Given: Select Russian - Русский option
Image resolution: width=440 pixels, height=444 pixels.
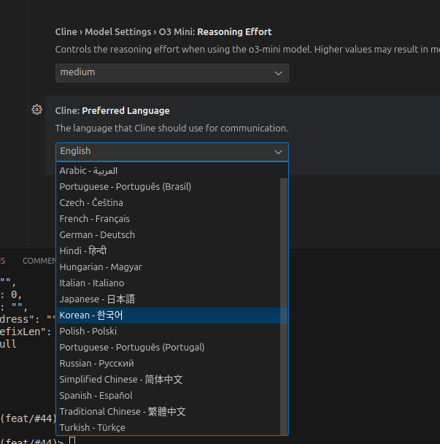Looking at the screenshot, I should (97, 364).
